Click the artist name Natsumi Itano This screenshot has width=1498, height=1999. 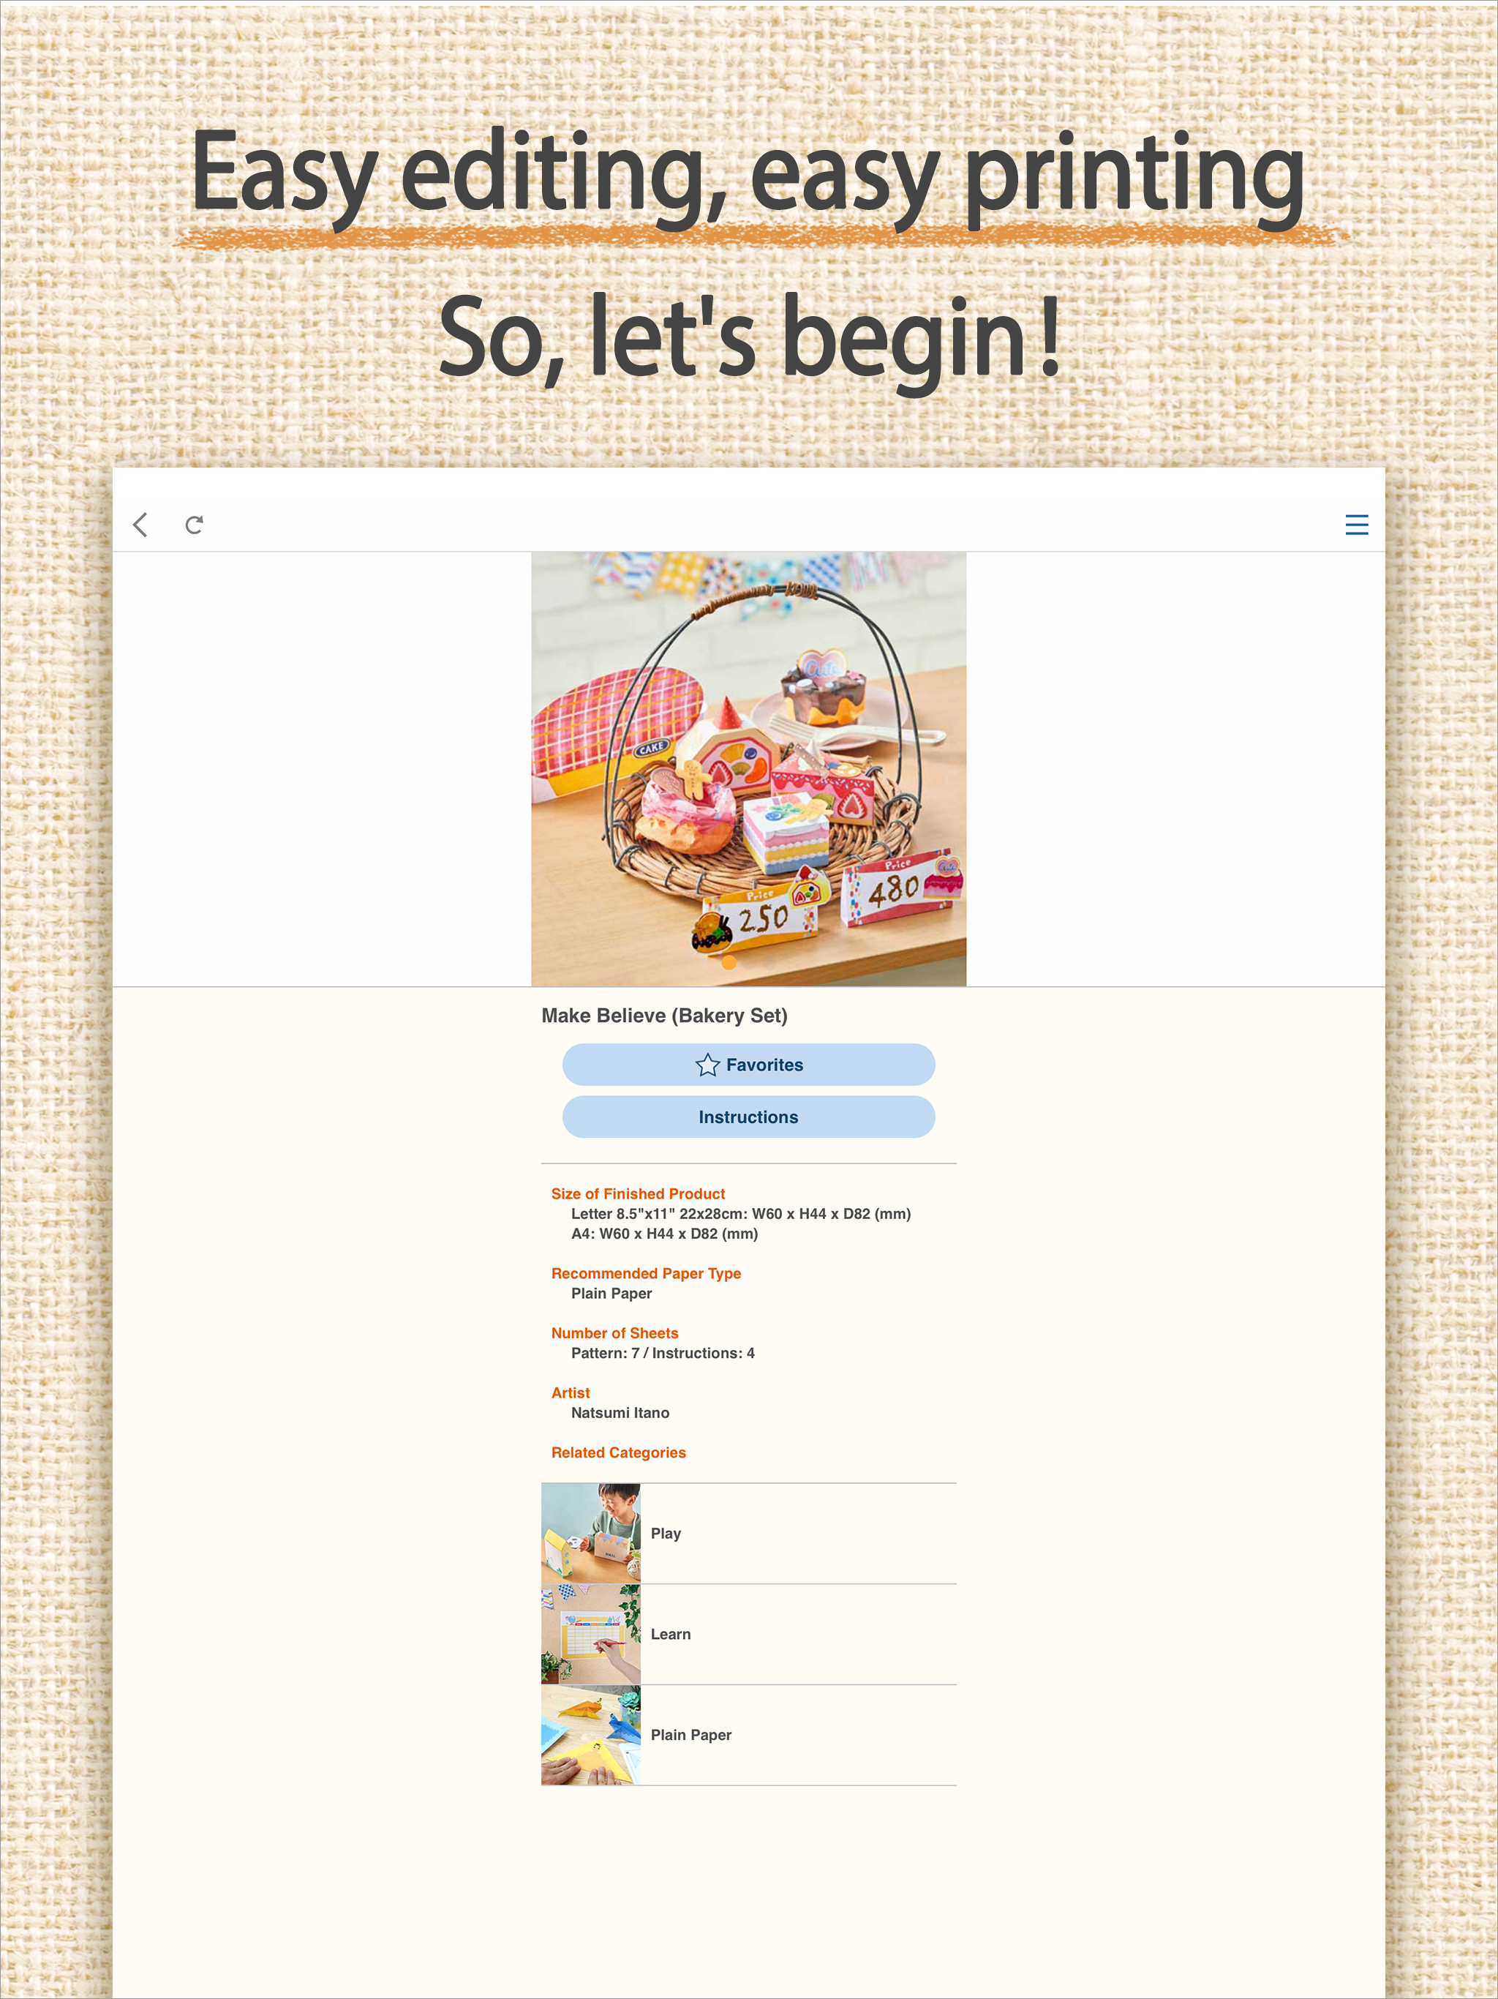[620, 1412]
